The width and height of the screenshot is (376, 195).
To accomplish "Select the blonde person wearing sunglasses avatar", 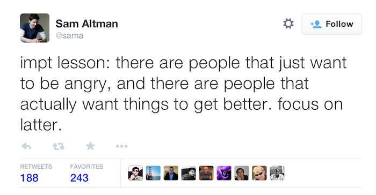I will 259,173.
